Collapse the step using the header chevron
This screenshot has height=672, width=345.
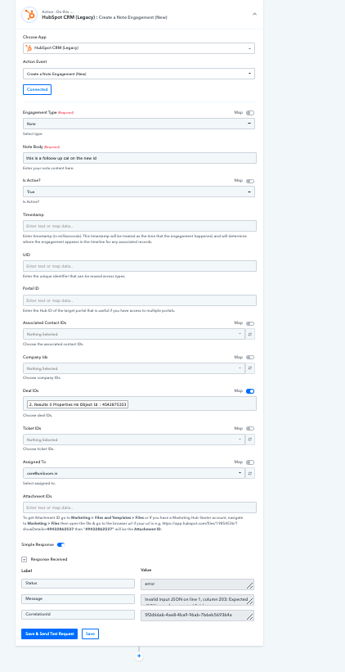[254, 14]
